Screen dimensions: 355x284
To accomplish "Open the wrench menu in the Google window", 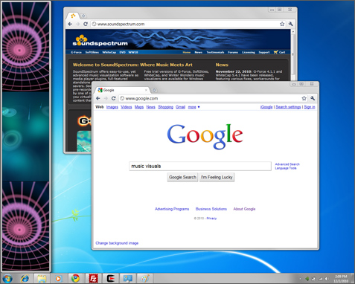I will coord(313,98).
